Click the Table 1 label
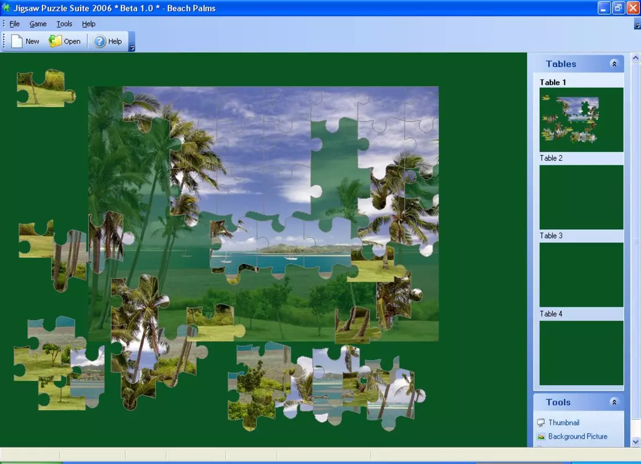641x464 pixels. 553,82
